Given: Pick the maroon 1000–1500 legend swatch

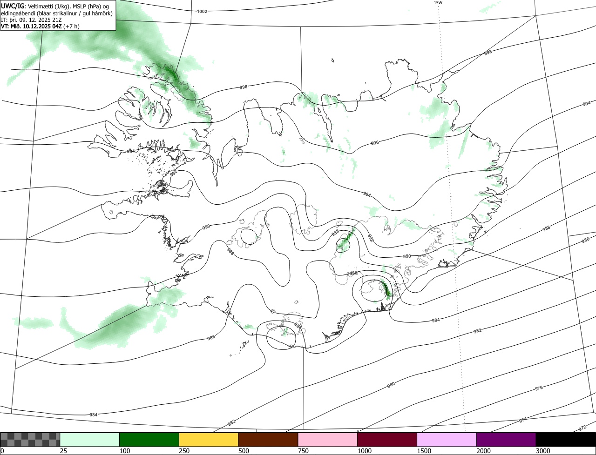Looking at the screenshot, I should pos(387,440).
